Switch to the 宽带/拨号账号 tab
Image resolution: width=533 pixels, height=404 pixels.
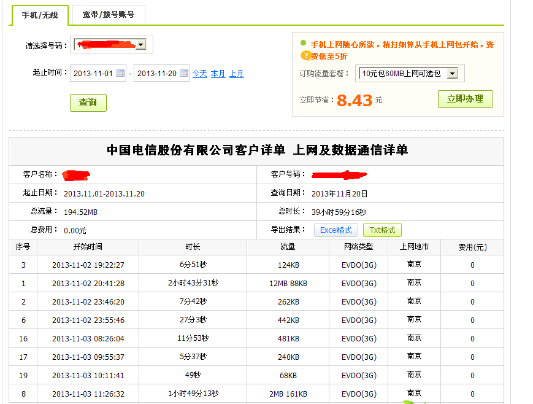pyautogui.click(x=109, y=15)
